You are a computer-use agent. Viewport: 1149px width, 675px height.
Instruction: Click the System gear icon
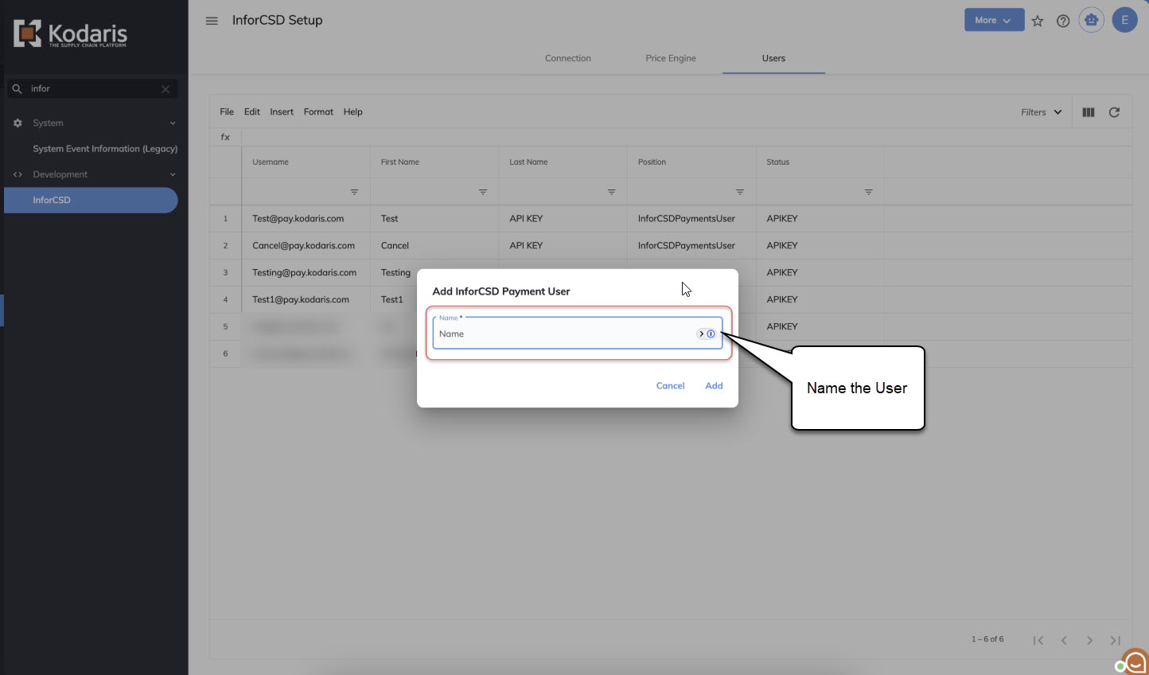[18, 123]
